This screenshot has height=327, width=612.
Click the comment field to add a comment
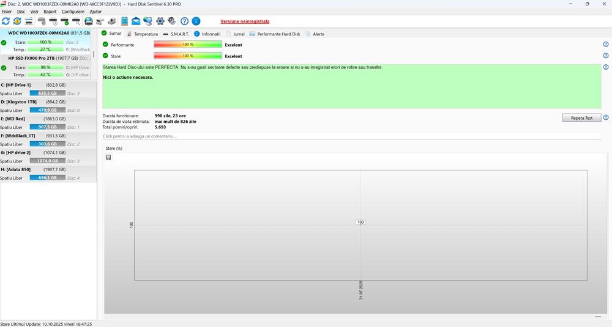pyautogui.click(x=351, y=136)
